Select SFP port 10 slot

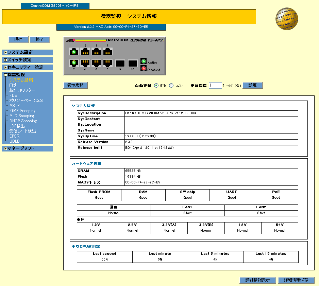click(x=133, y=64)
